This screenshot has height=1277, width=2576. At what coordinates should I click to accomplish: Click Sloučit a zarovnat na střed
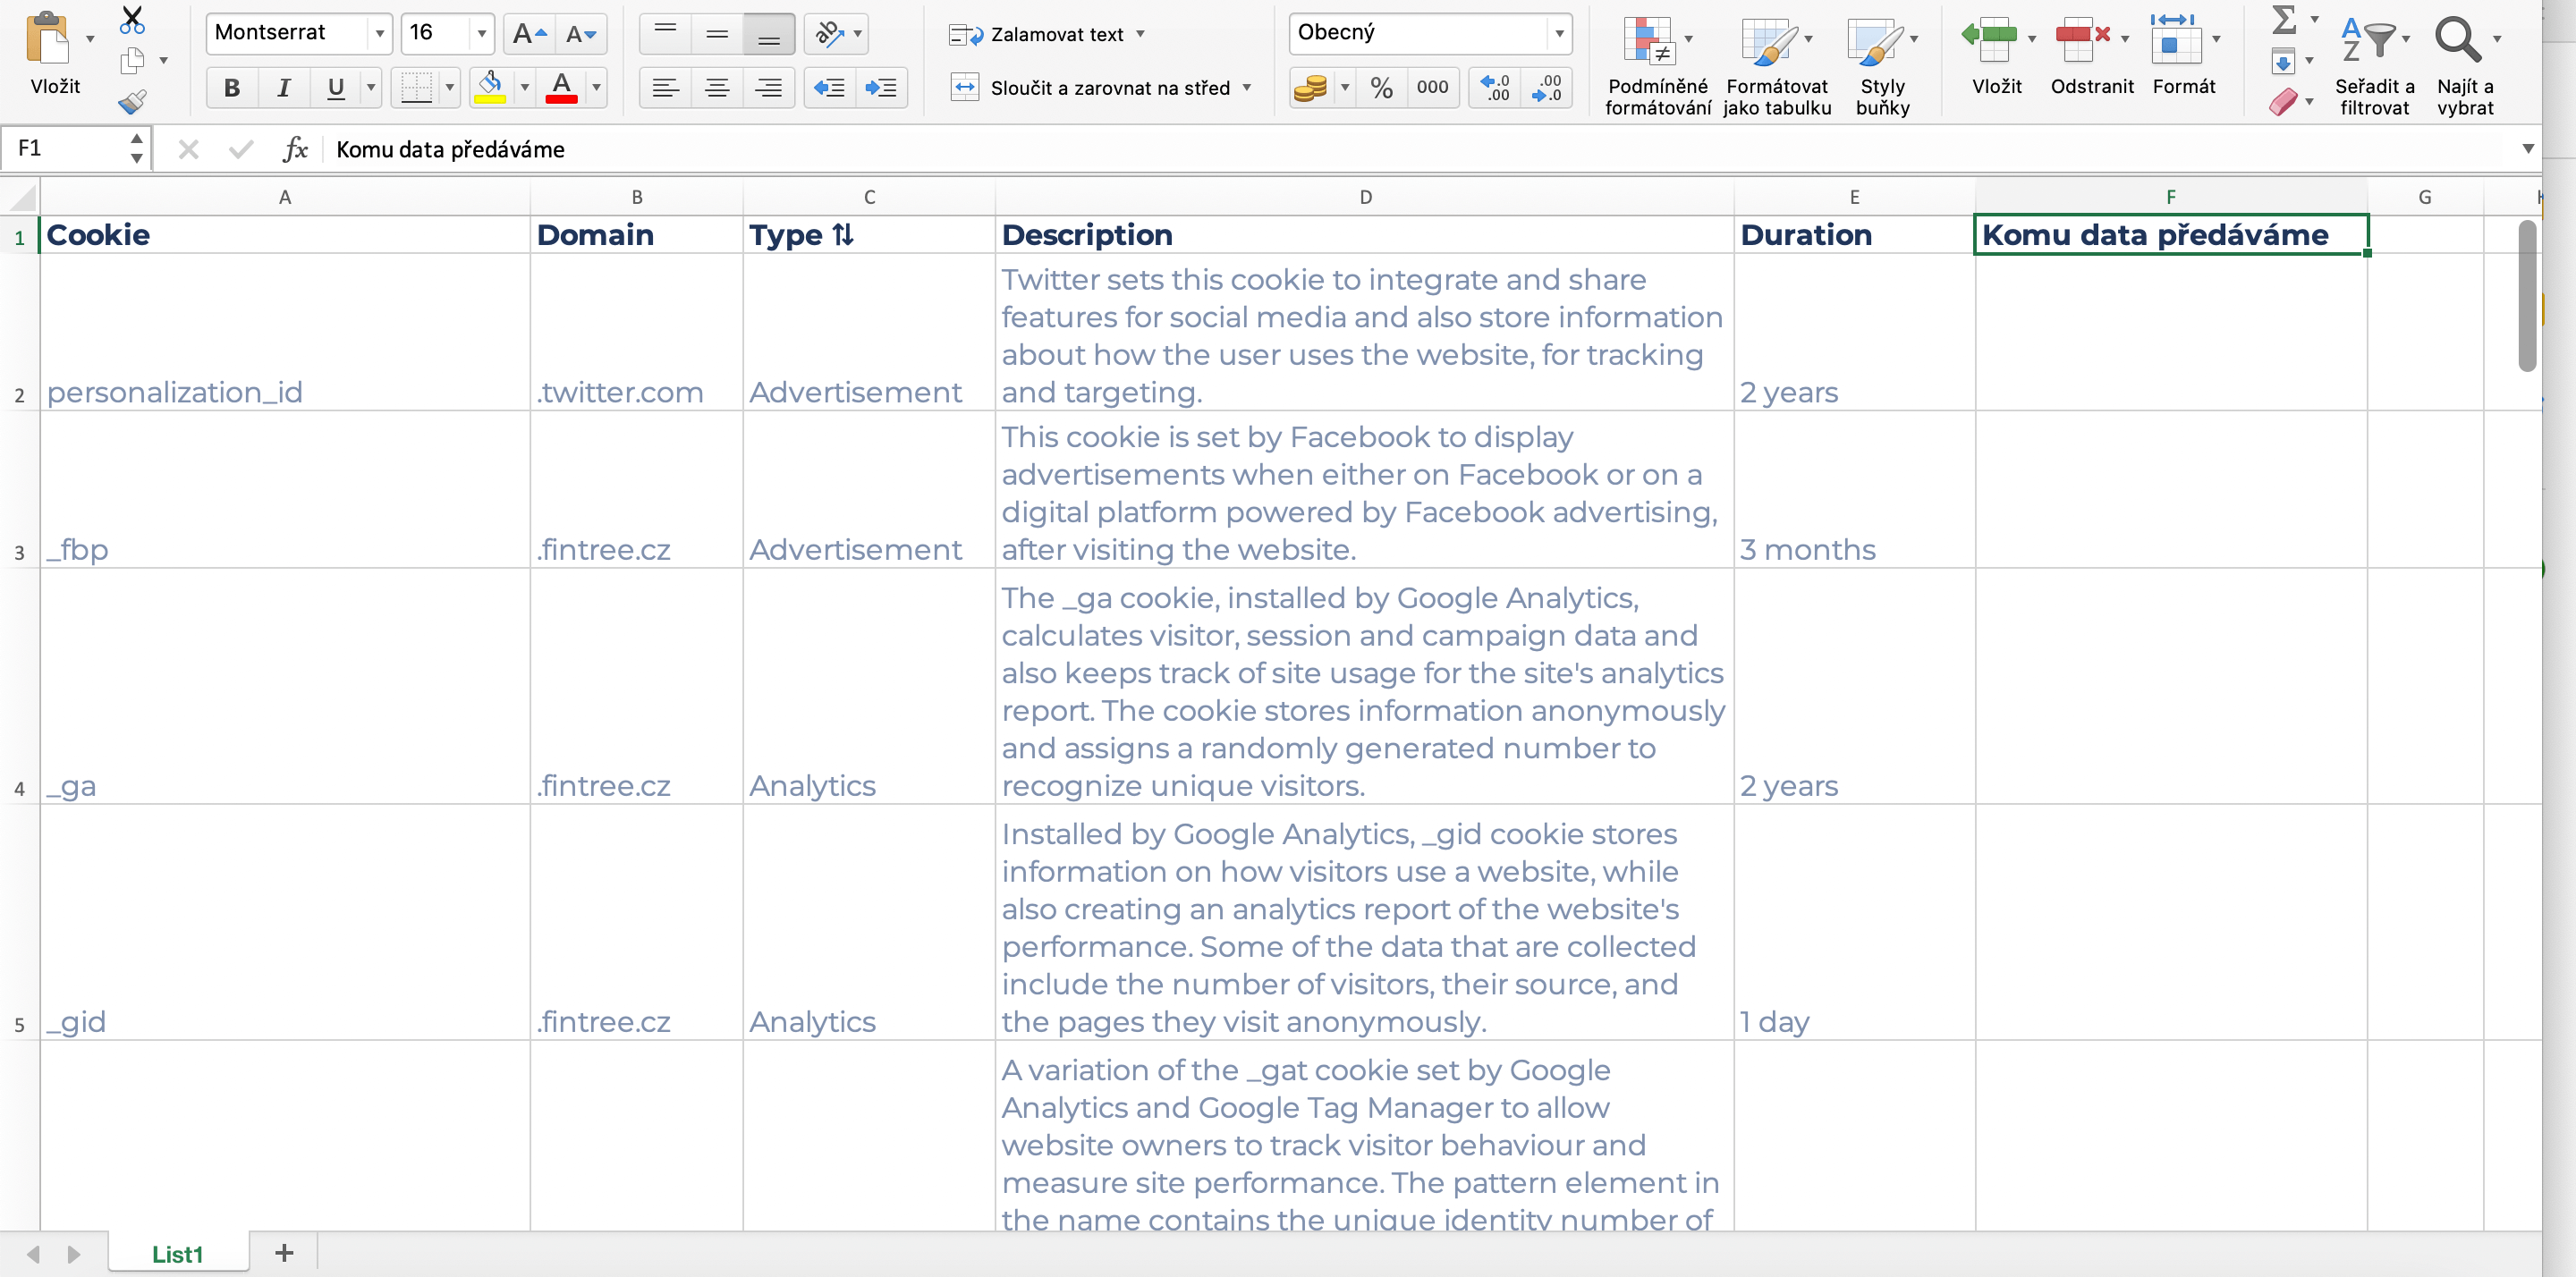1090,88
